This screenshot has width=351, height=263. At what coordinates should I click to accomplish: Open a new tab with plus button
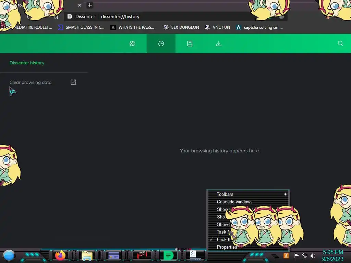(90, 5)
